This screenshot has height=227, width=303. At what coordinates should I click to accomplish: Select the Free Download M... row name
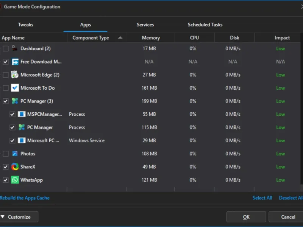click(41, 62)
